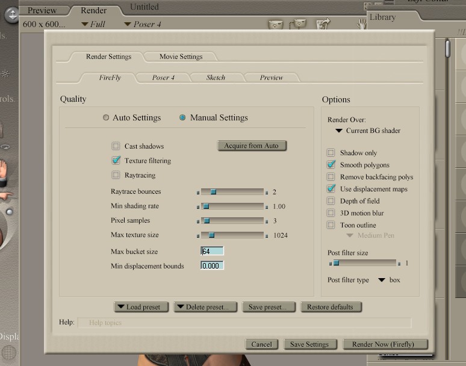This screenshot has width=466, height=366.
Task: Adjust the Raytrace bounces slider
Action: (x=213, y=192)
